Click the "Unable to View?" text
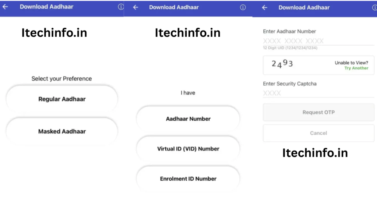 351,63
